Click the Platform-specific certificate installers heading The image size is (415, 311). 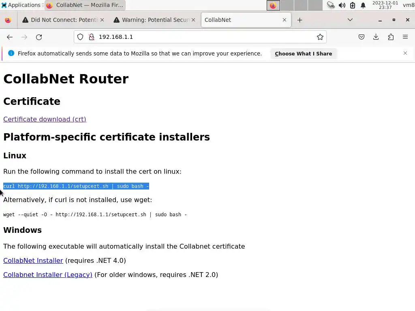[x=107, y=137]
